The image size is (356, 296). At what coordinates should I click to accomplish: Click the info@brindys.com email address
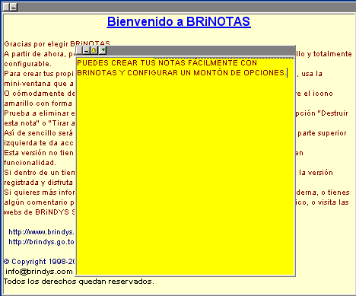[39, 272]
